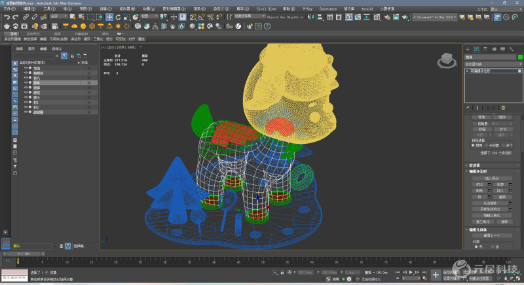This screenshot has width=524, height=285.
Task: Toggle eye icon for 鹿身 row
Action: point(26,82)
